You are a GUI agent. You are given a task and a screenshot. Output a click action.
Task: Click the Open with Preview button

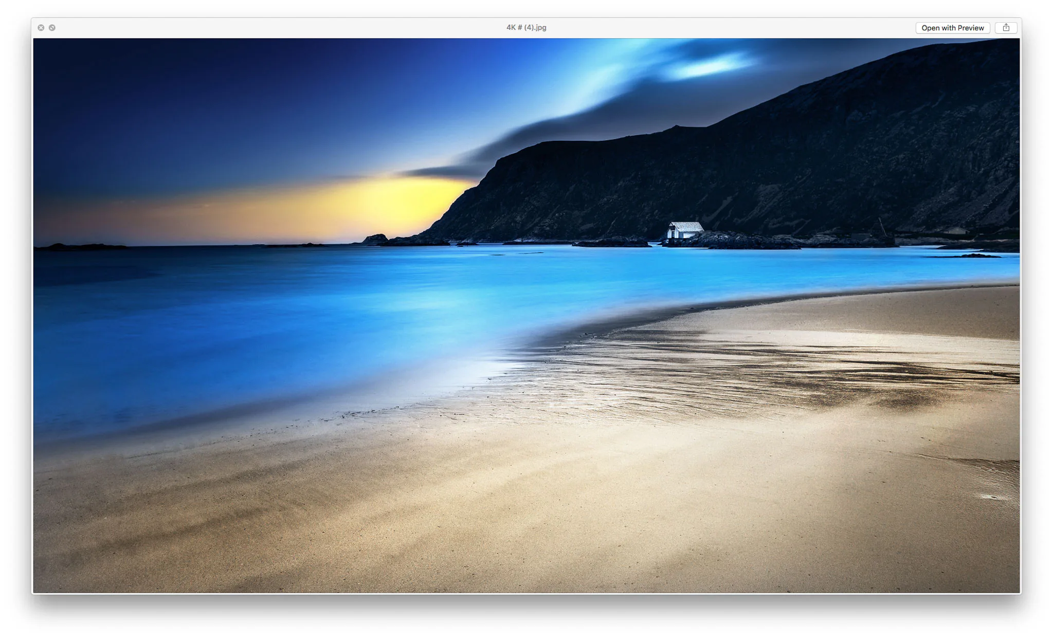952,28
